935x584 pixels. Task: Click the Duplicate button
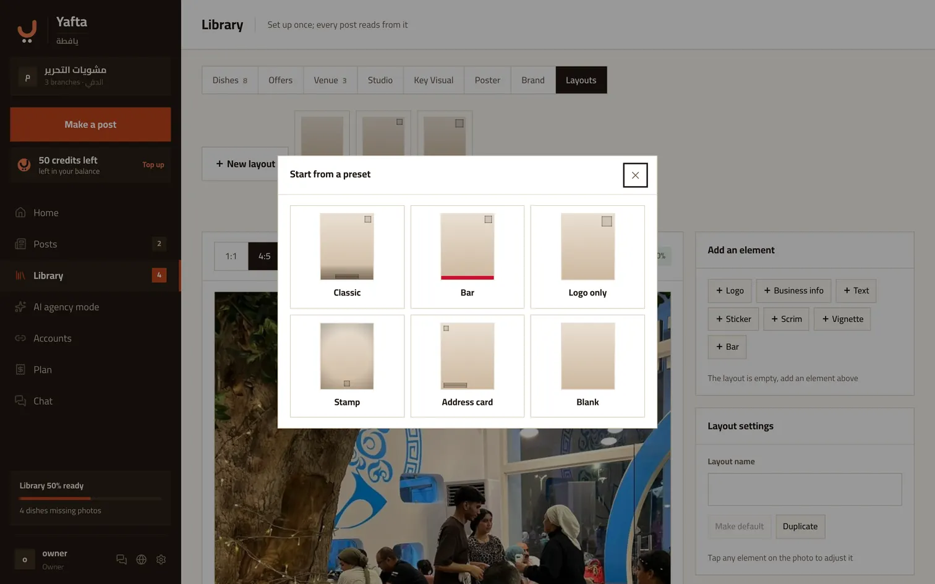tap(800, 527)
